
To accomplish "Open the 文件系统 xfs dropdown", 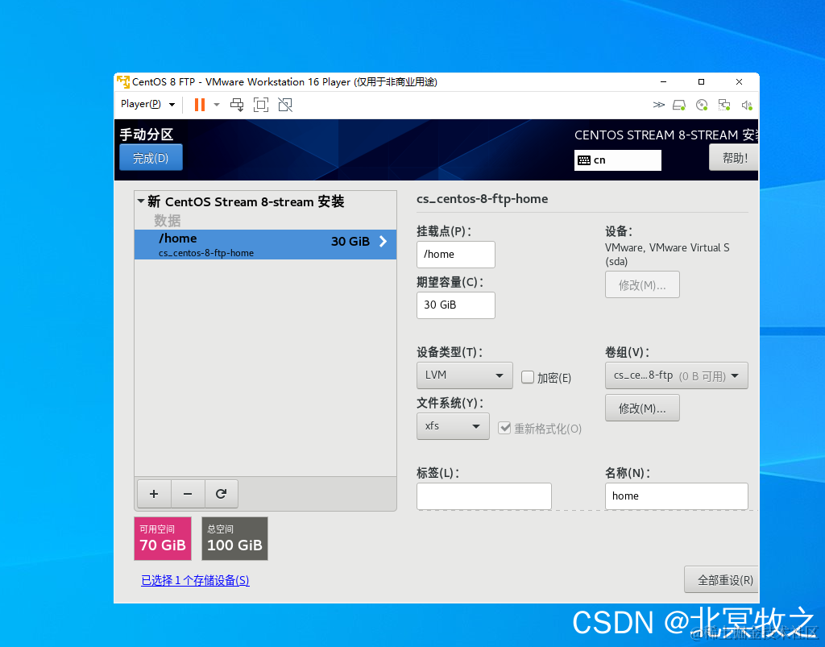I will tap(453, 426).
